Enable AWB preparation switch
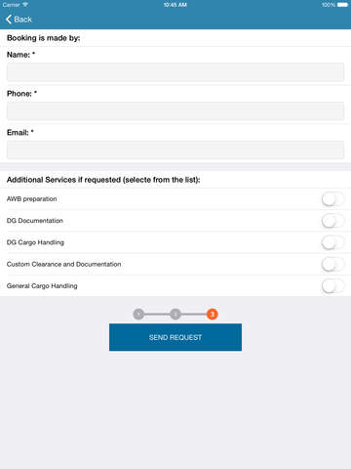 click(x=332, y=199)
